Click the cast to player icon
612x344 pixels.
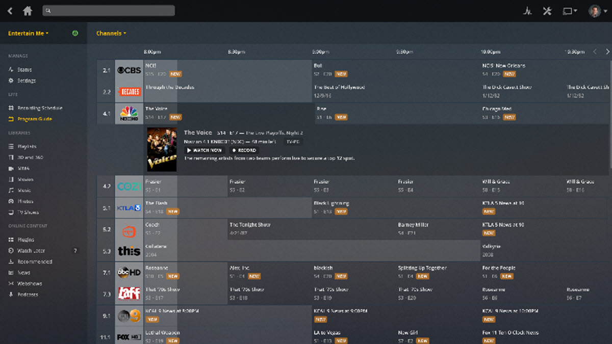569,10
